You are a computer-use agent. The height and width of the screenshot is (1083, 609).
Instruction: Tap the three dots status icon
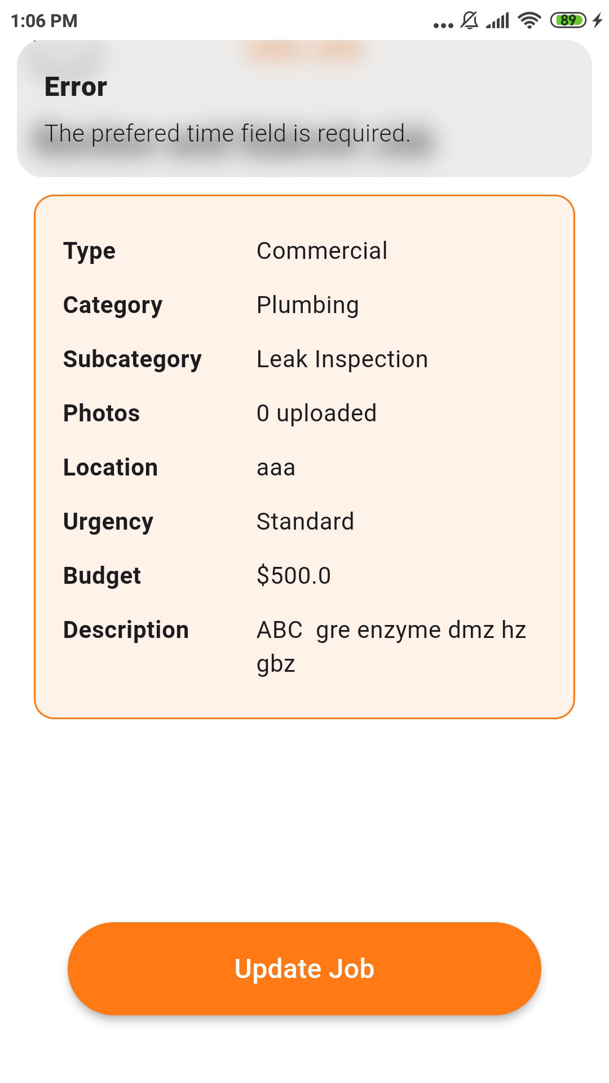443,25
